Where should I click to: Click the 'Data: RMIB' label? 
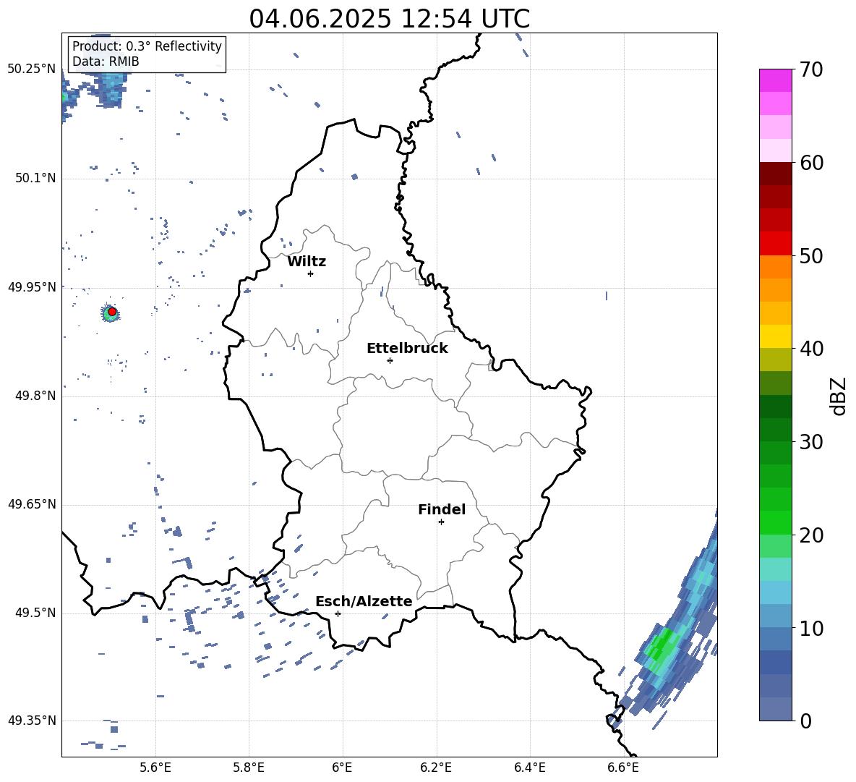106,61
